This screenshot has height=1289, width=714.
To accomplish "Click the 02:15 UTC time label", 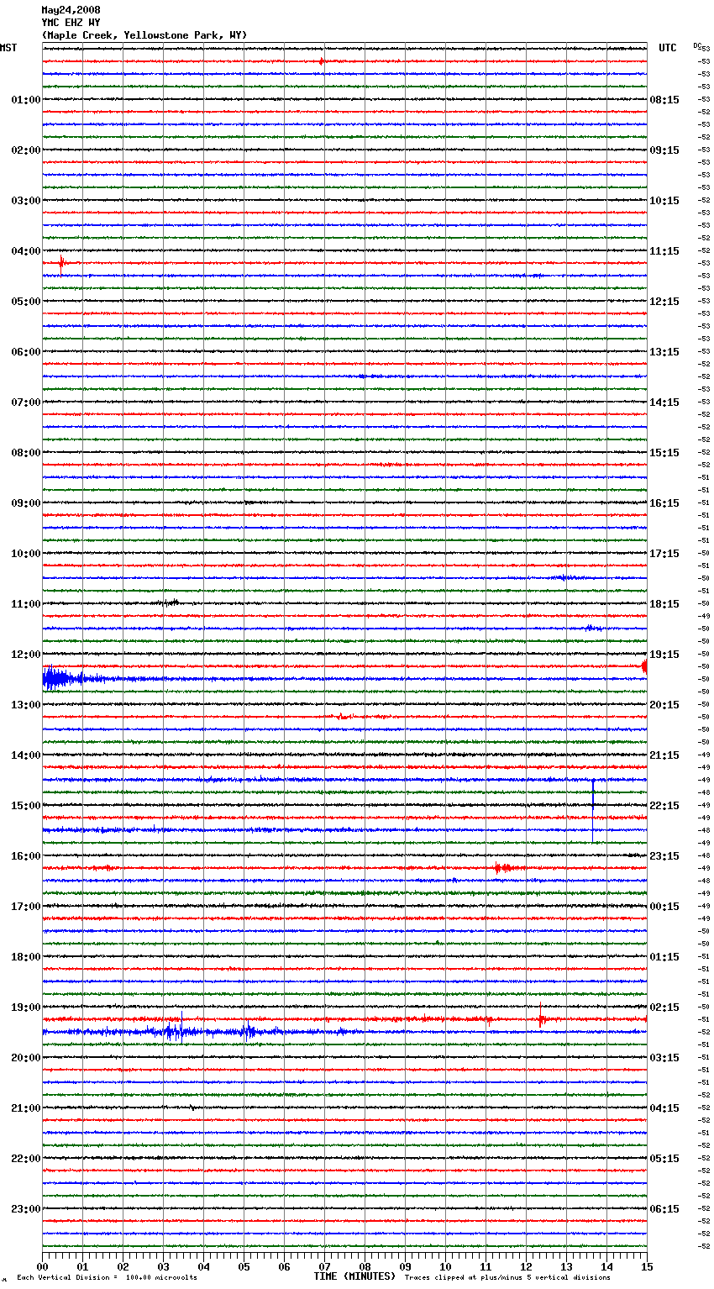I will (x=664, y=1008).
